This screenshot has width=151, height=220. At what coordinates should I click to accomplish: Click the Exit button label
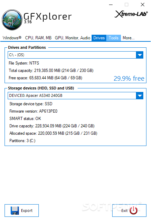click(124, 211)
